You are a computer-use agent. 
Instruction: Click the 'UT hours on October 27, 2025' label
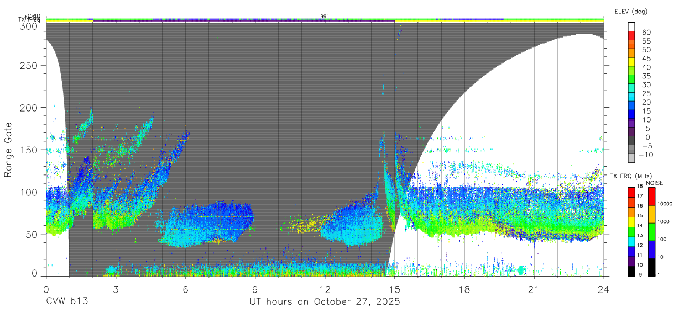coord(324,302)
